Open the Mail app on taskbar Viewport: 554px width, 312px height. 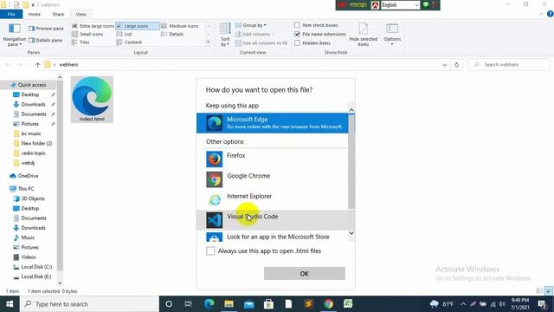(x=248, y=304)
